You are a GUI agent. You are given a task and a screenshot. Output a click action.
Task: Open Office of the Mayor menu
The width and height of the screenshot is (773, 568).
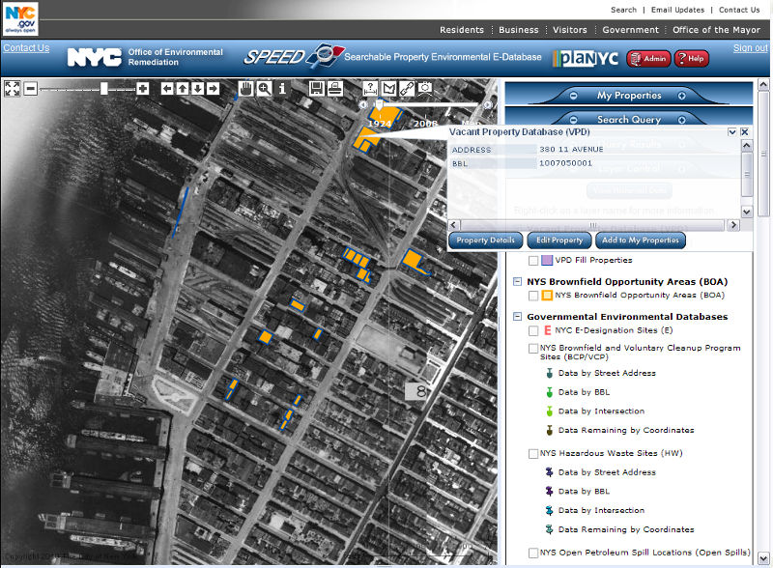point(716,30)
